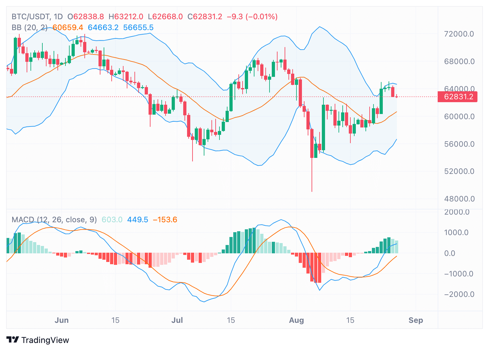Screen dimensions: 489x351
Task: Click the orange BB basis value 60659.4
Action: (x=68, y=28)
